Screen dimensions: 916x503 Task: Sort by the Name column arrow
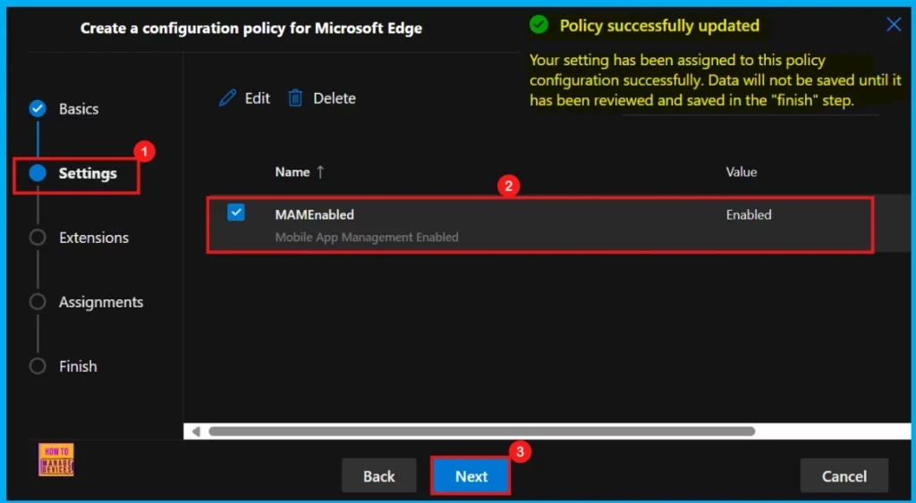[320, 172]
